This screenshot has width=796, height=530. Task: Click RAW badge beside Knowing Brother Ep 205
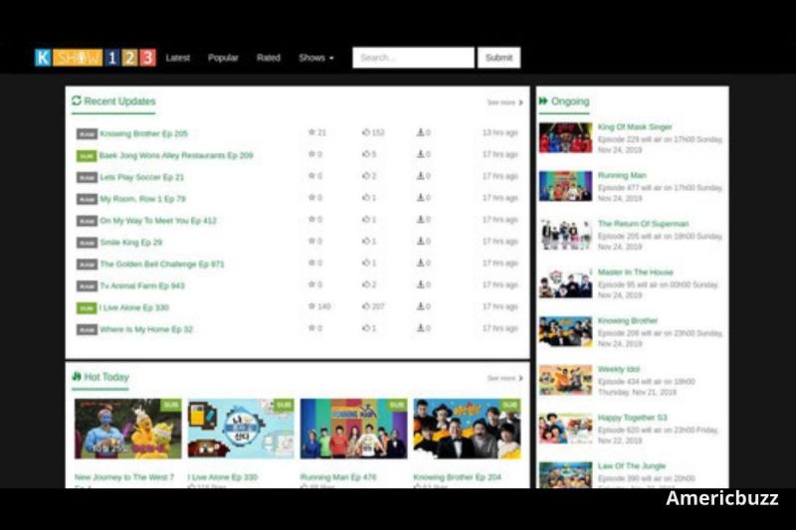tap(87, 134)
